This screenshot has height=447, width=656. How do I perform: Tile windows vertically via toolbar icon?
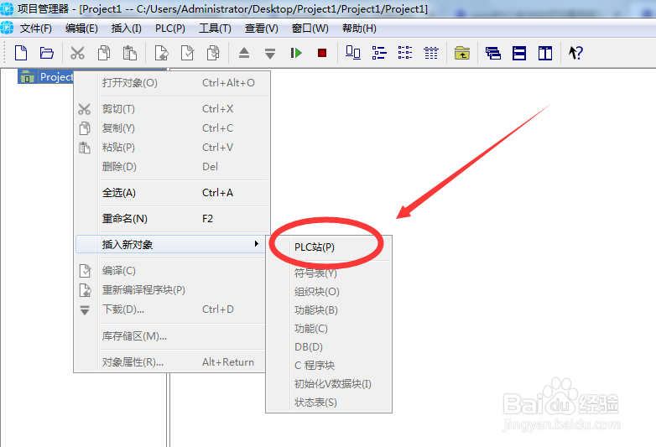point(545,53)
